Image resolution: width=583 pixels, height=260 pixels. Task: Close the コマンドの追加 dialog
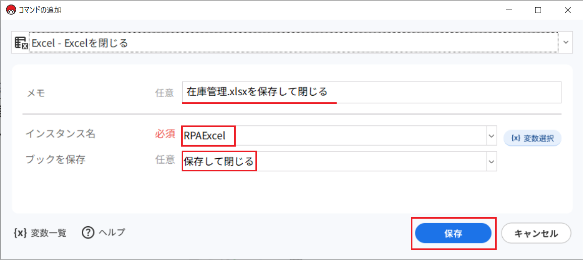567,11
